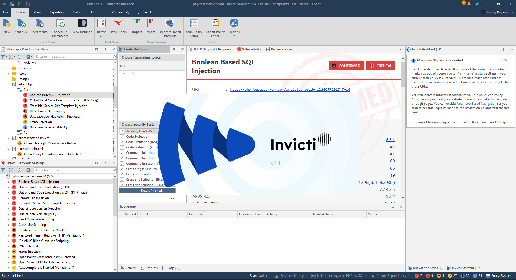Focus the Sitemap search text field
Viewport: 516px width, 280px height.
(x=74, y=57)
